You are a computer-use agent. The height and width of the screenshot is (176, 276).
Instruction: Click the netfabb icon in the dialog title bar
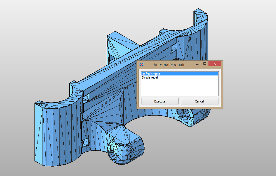point(141,64)
